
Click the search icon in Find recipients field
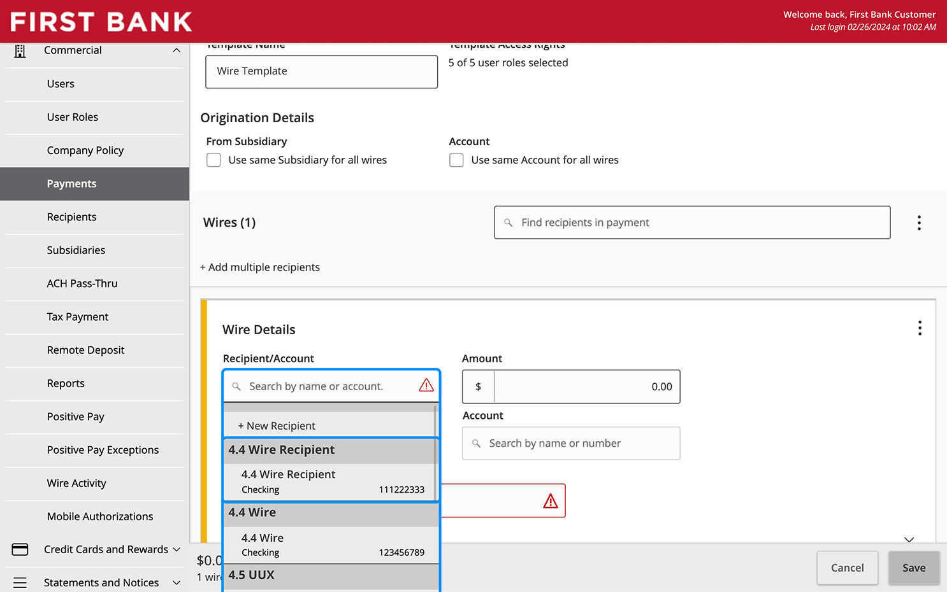pos(508,223)
